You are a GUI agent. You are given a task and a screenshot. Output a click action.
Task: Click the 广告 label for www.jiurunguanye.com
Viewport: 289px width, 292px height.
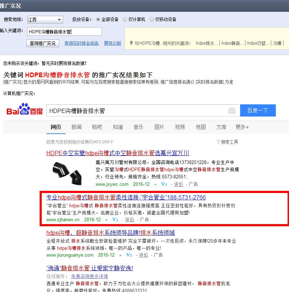[158, 255]
